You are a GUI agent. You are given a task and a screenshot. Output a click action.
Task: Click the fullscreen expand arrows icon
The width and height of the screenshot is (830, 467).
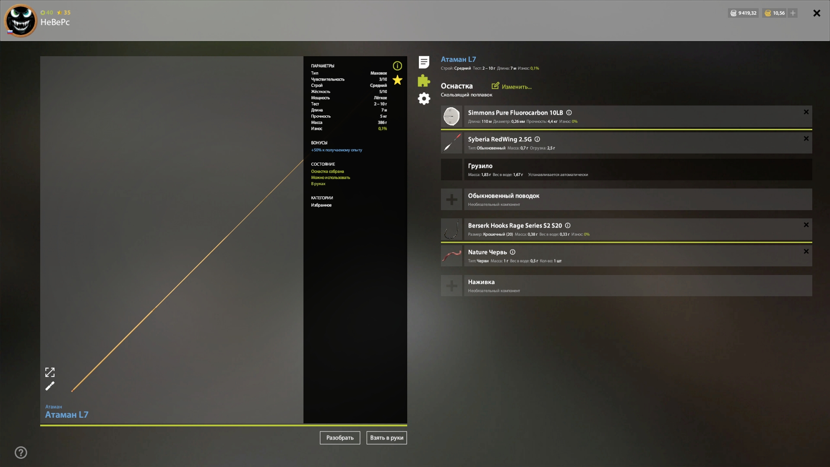50,372
